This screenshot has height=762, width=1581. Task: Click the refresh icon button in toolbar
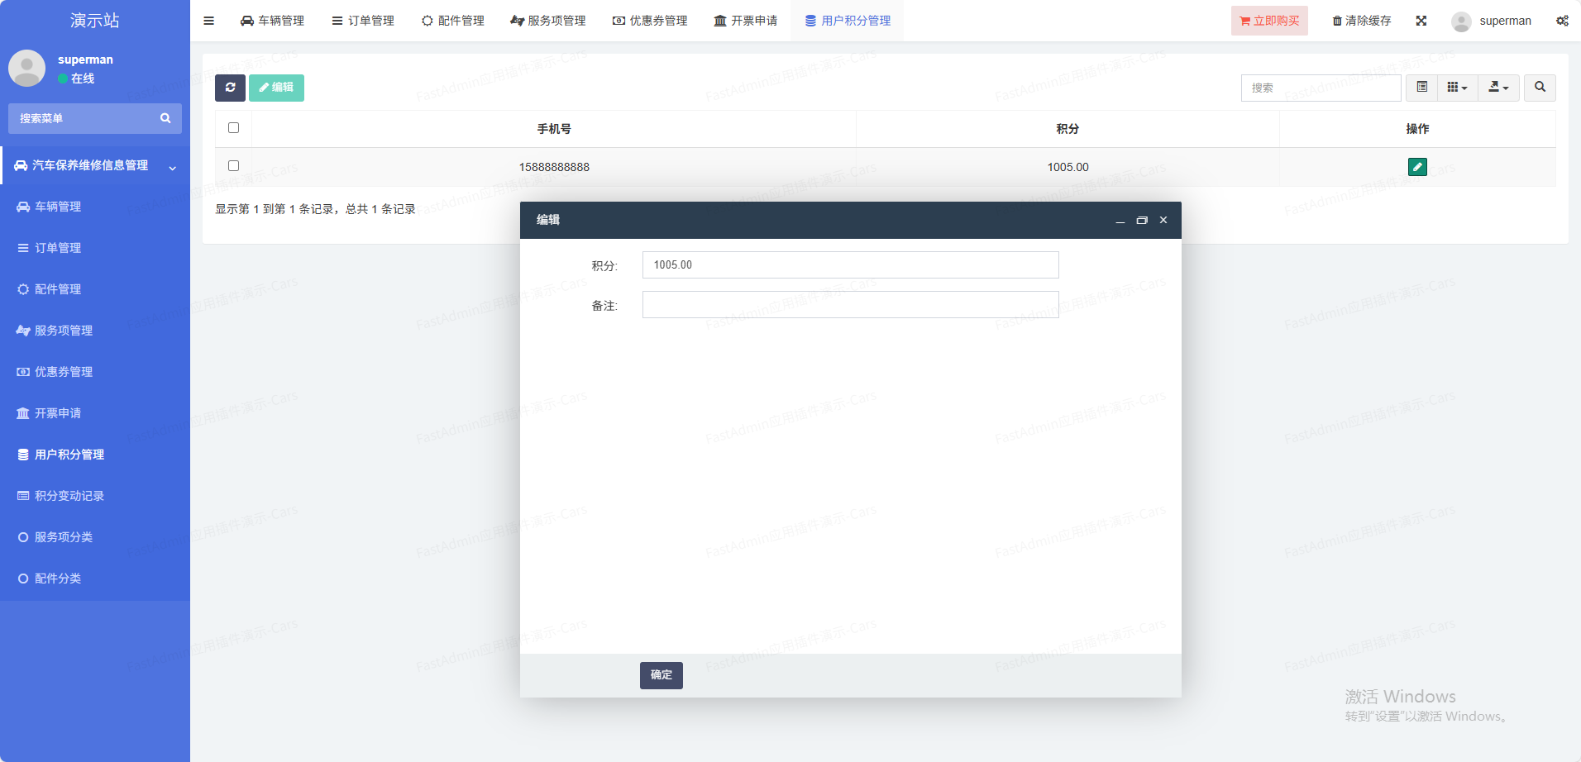pyautogui.click(x=230, y=88)
